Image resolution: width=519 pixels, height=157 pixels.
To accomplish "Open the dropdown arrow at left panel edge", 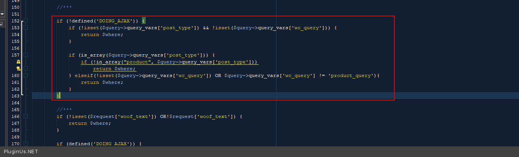I will (2, 14).
